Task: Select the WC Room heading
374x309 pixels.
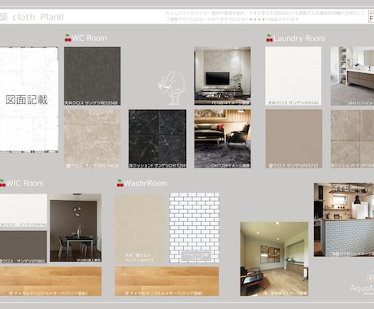Action: (x=89, y=38)
